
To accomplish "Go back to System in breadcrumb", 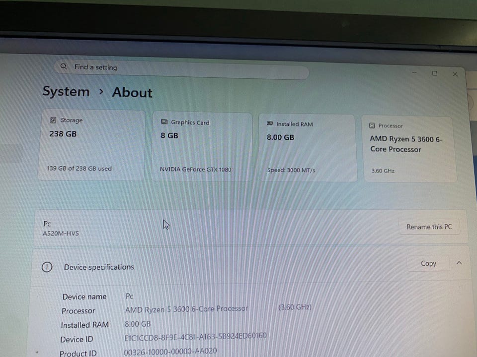I will pyautogui.click(x=66, y=91).
